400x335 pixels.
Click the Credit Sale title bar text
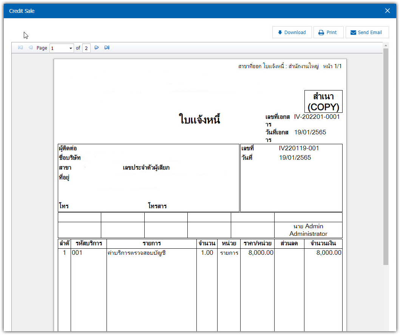click(x=22, y=11)
